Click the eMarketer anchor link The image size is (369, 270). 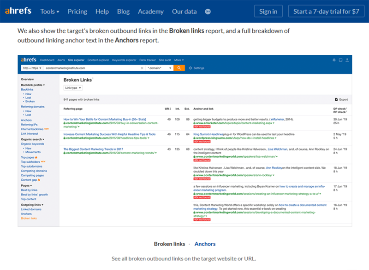(277, 120)
